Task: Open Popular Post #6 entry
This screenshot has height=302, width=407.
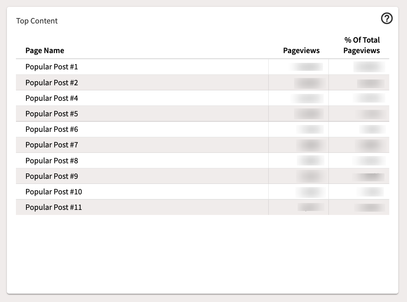Action: pyautogui.click(x=52, y=129)
